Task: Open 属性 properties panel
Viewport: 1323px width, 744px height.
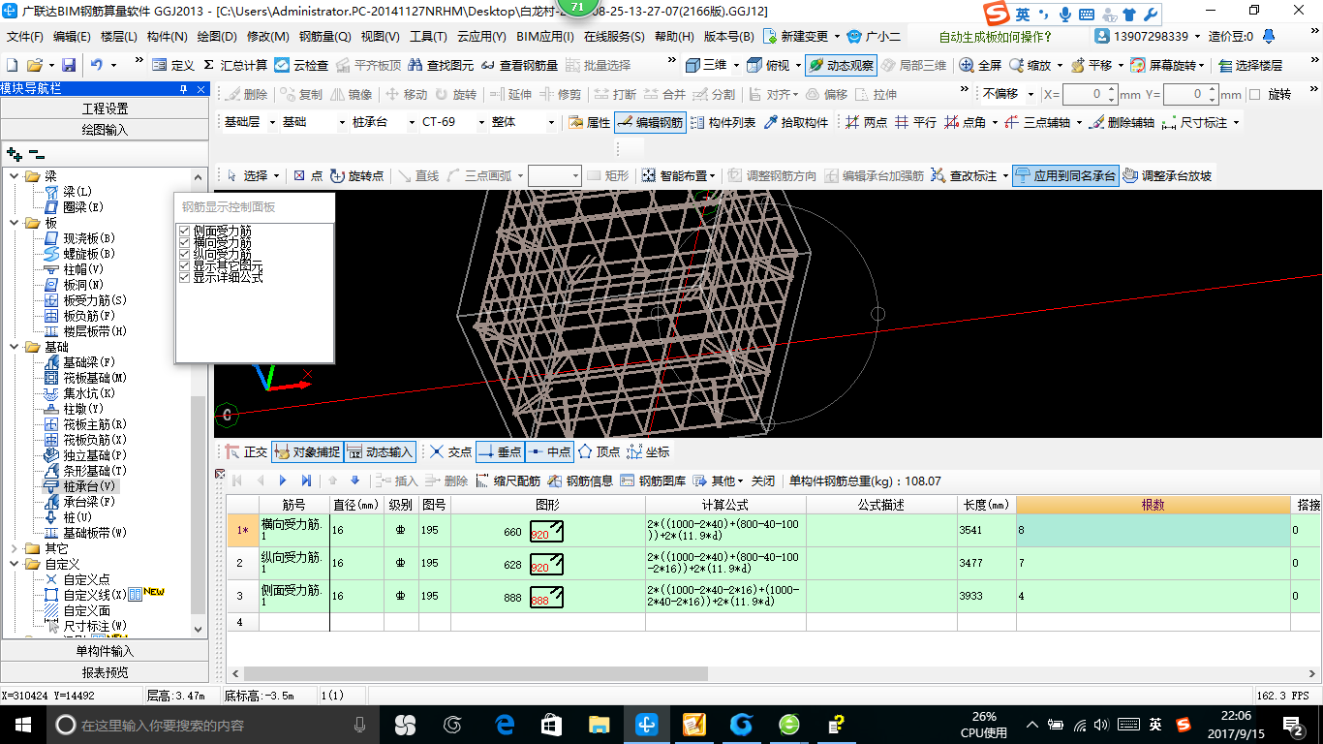Action: click(x=589, y=123)
